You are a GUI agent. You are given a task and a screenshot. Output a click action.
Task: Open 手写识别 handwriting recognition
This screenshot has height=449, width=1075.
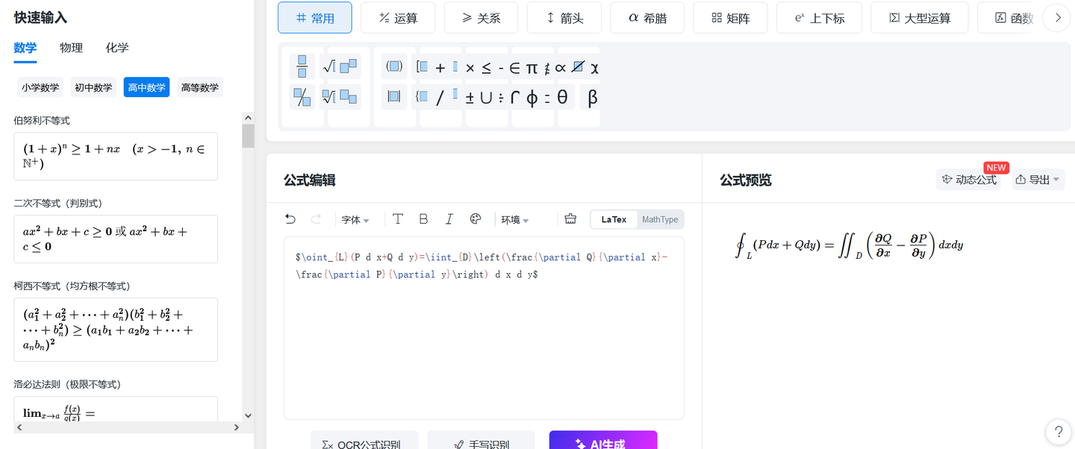coord(481,440)
